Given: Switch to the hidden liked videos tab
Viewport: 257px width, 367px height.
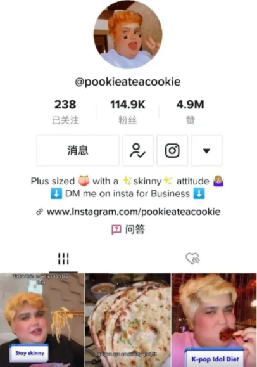Looking at the screenshot, I should click(x=192, y=259).
